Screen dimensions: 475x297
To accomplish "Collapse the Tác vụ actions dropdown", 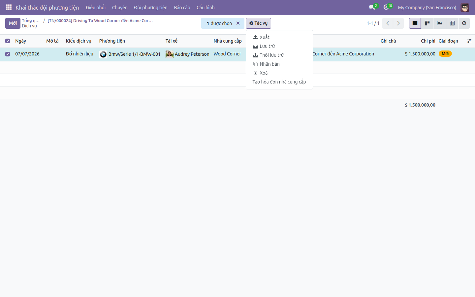I will click(x=258, y=23).
